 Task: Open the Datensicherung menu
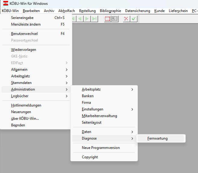[x=138, y=11]
